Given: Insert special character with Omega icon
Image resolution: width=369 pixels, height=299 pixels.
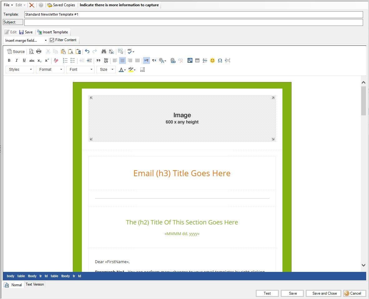Looking at the screenshot, I should click(x=220, y=60).
